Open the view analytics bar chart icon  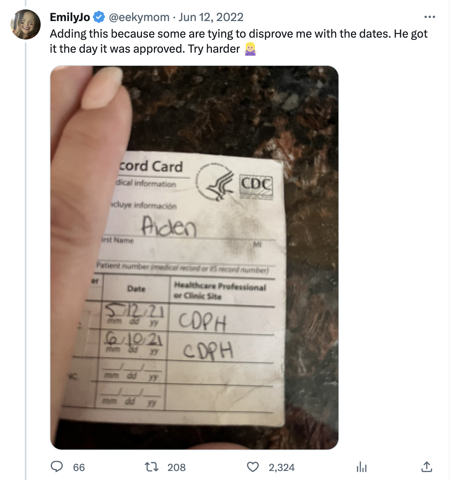click(361, 467)
